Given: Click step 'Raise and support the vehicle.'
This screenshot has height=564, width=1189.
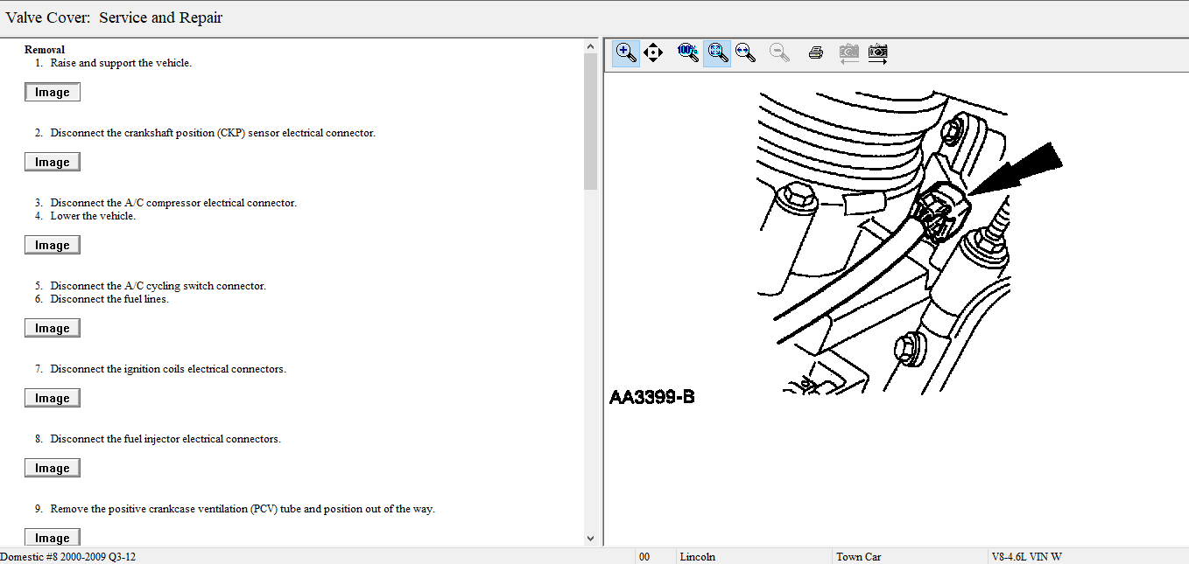Looking at the screenshot, I should tap(121, 63).
